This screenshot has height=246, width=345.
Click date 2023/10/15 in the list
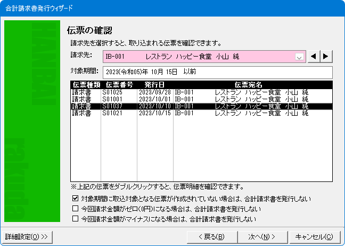[x=155, y=113]
